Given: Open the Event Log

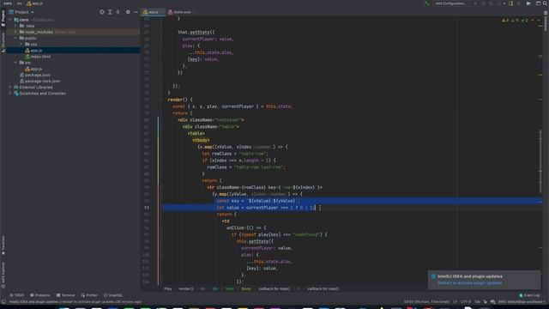Looking at the screenshot, I should 529,295.
